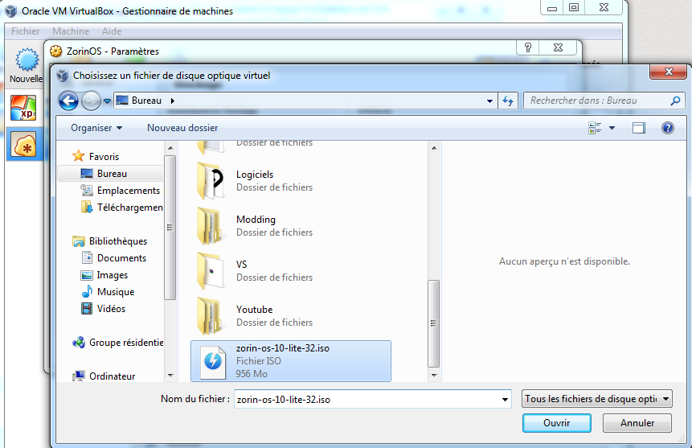Select Bibliothèques in navigation pane
Viewport: 692px width, 448px height.
(x=118, y=241)
